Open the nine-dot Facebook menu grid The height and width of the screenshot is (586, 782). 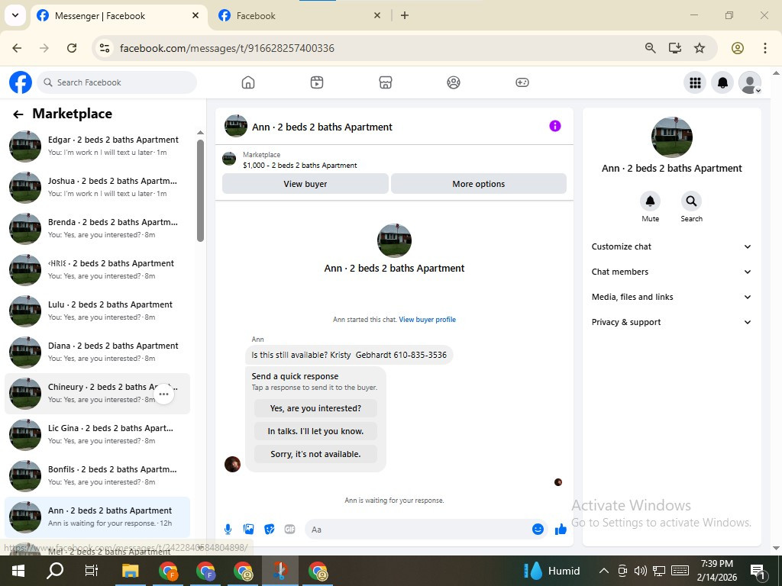(695, 82)
